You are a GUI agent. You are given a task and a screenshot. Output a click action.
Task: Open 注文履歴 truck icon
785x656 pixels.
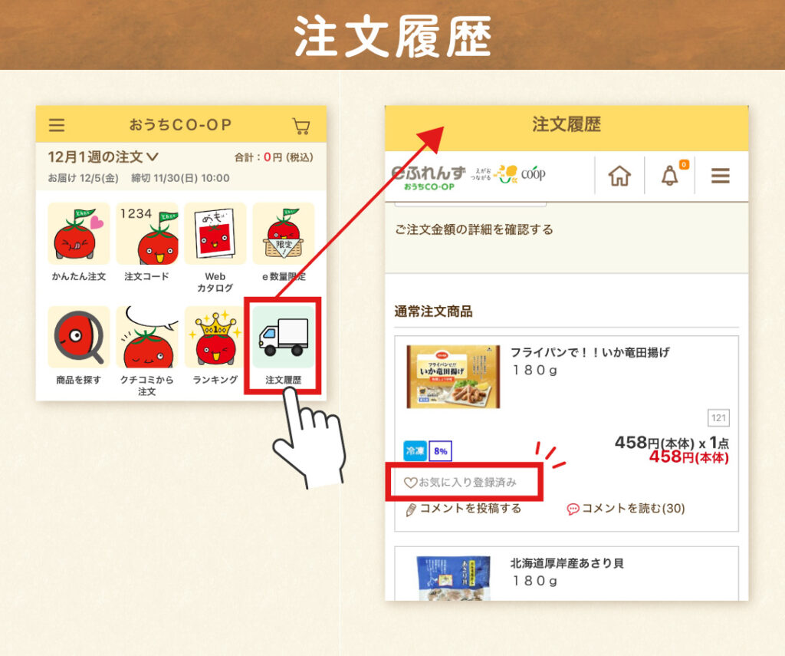284,337
